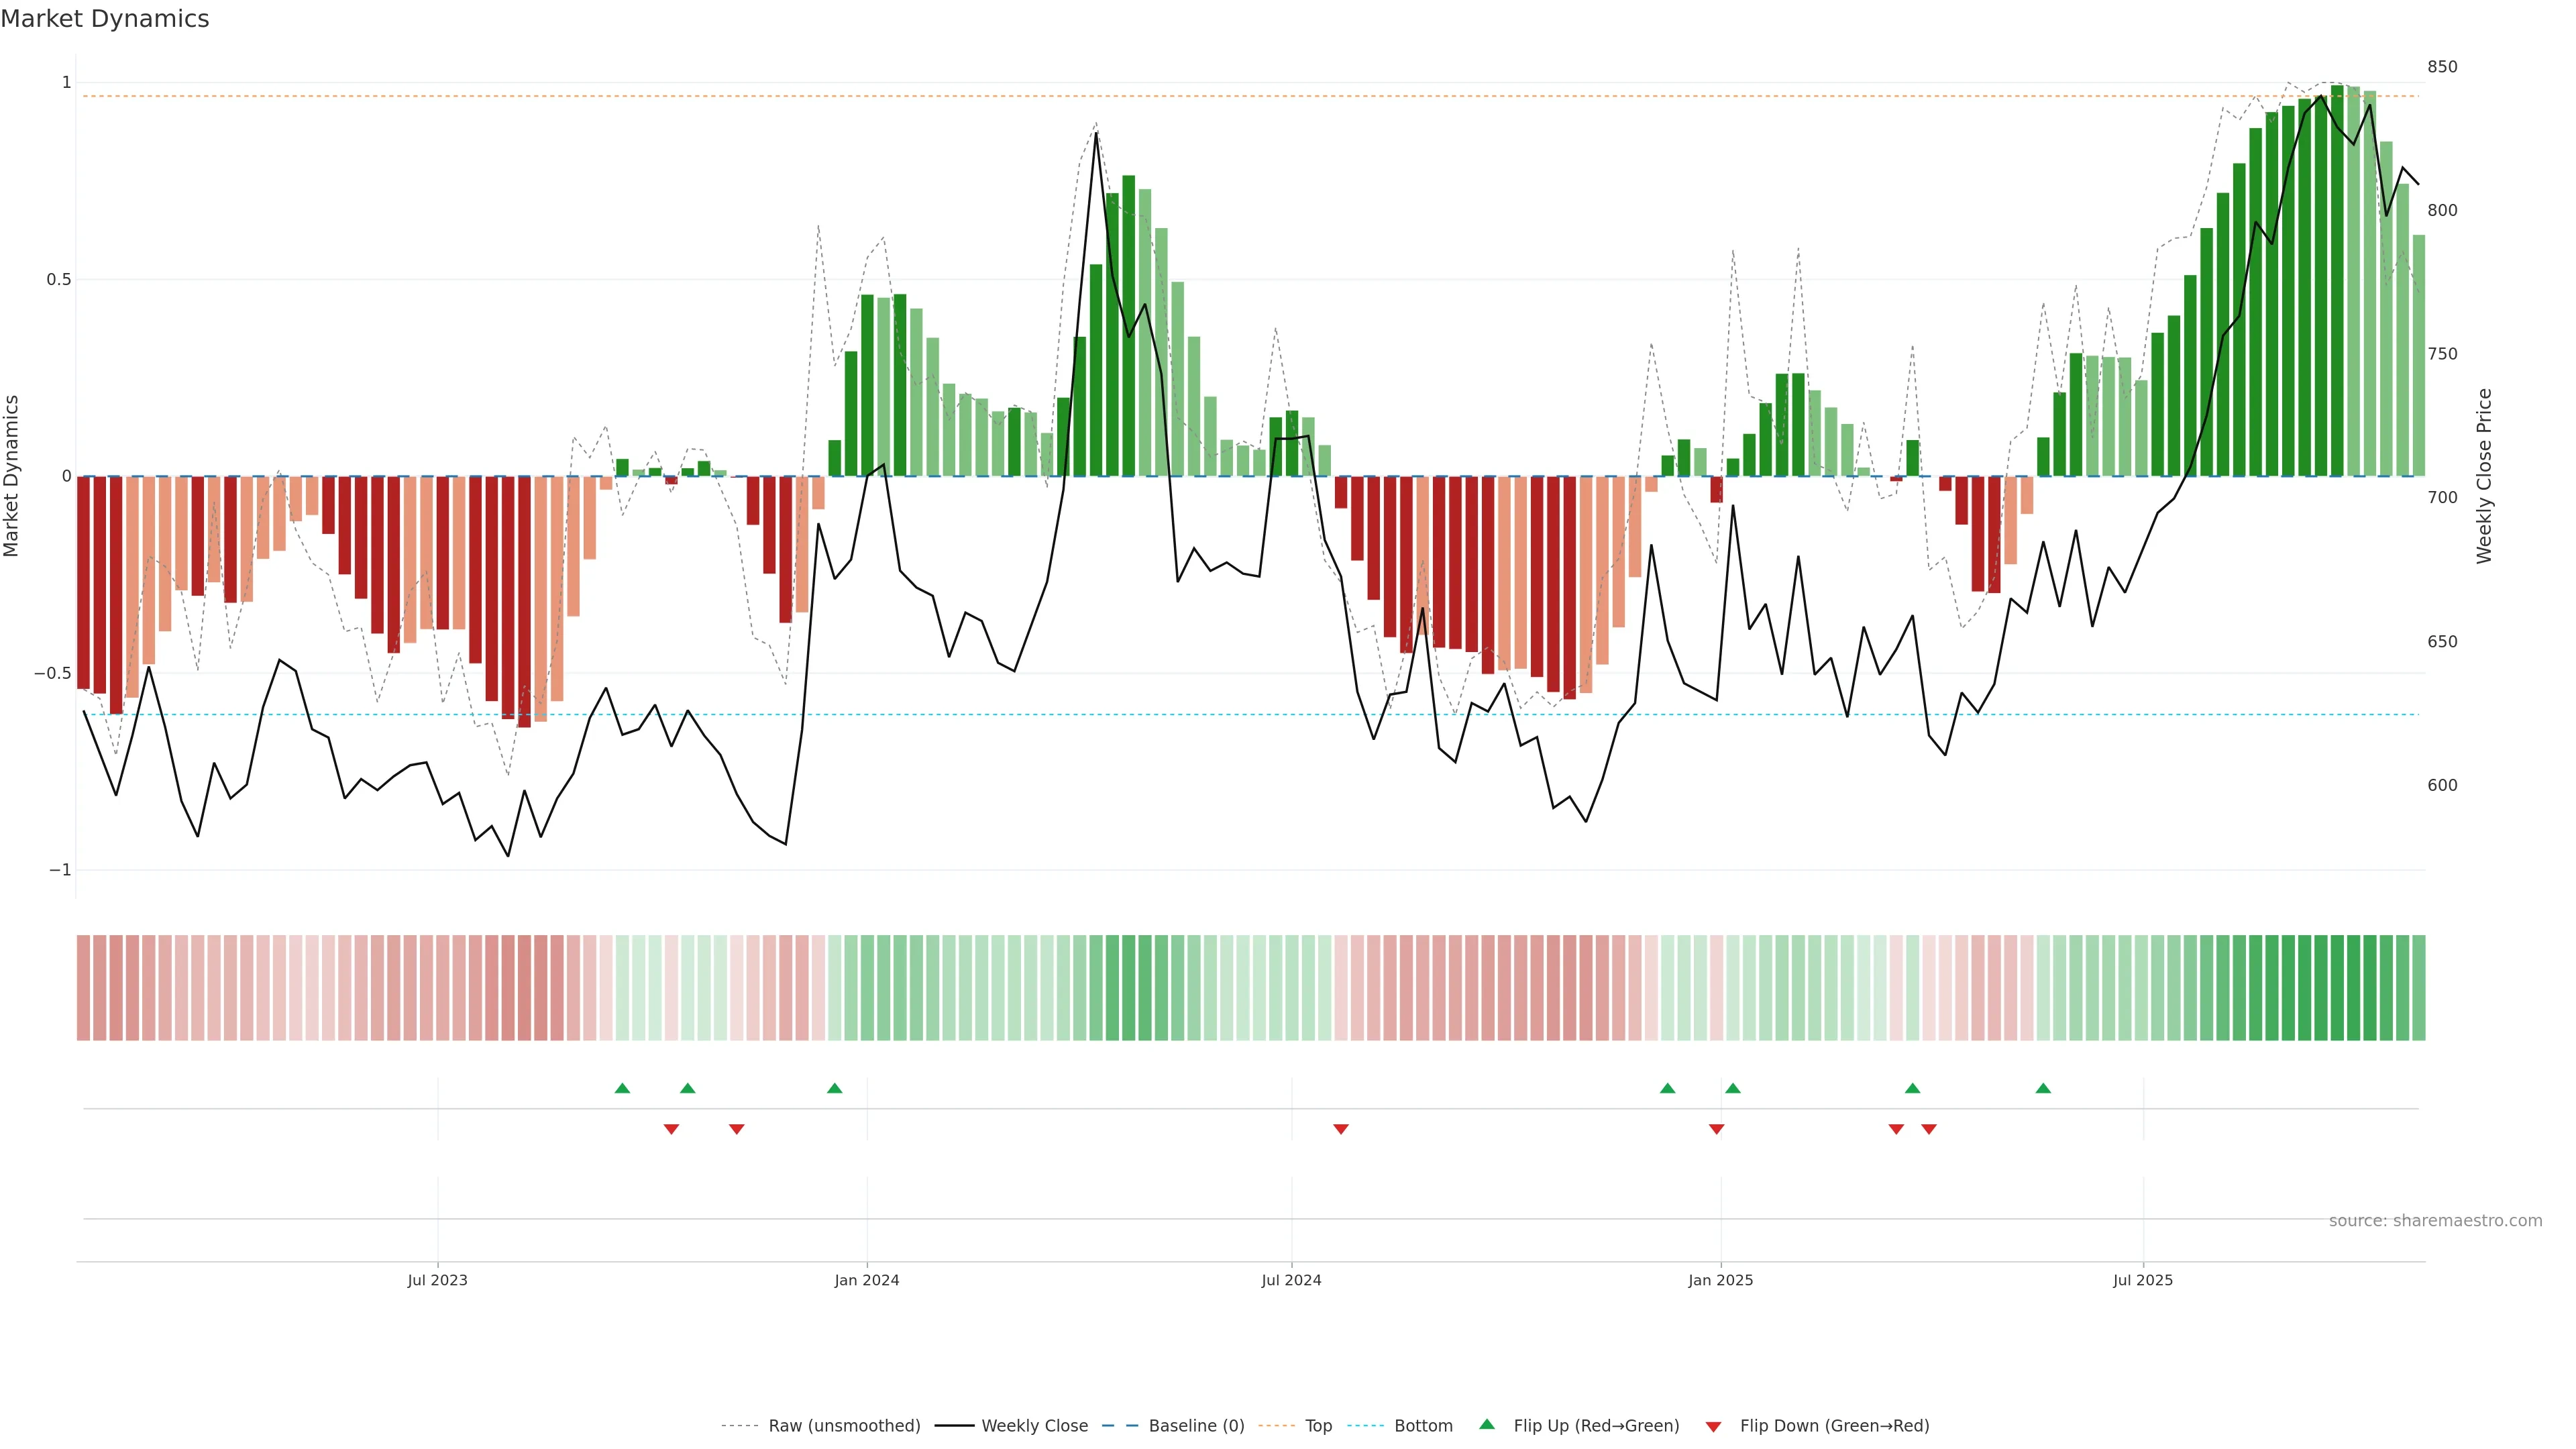Select the Jan 2024 x-axis label
2576x1449 pixels.
click(867, 1280)
